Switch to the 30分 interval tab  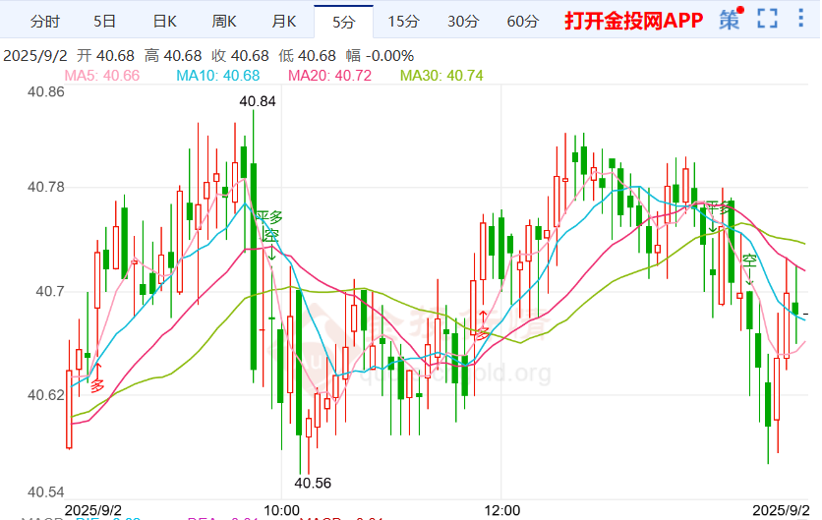(463, 22)
